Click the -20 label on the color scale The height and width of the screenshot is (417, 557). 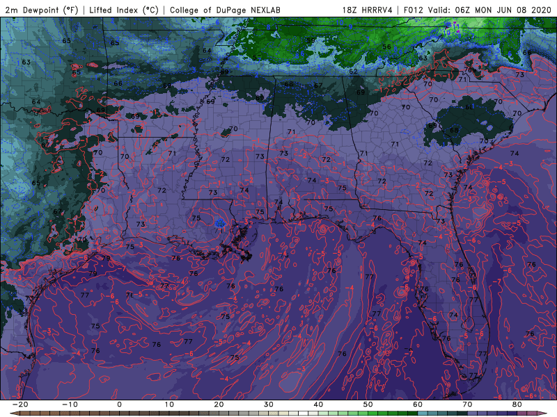click(x=20, y=404)
